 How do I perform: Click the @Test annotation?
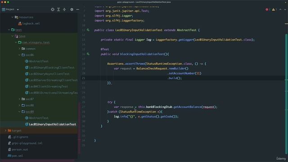point(105,49)
